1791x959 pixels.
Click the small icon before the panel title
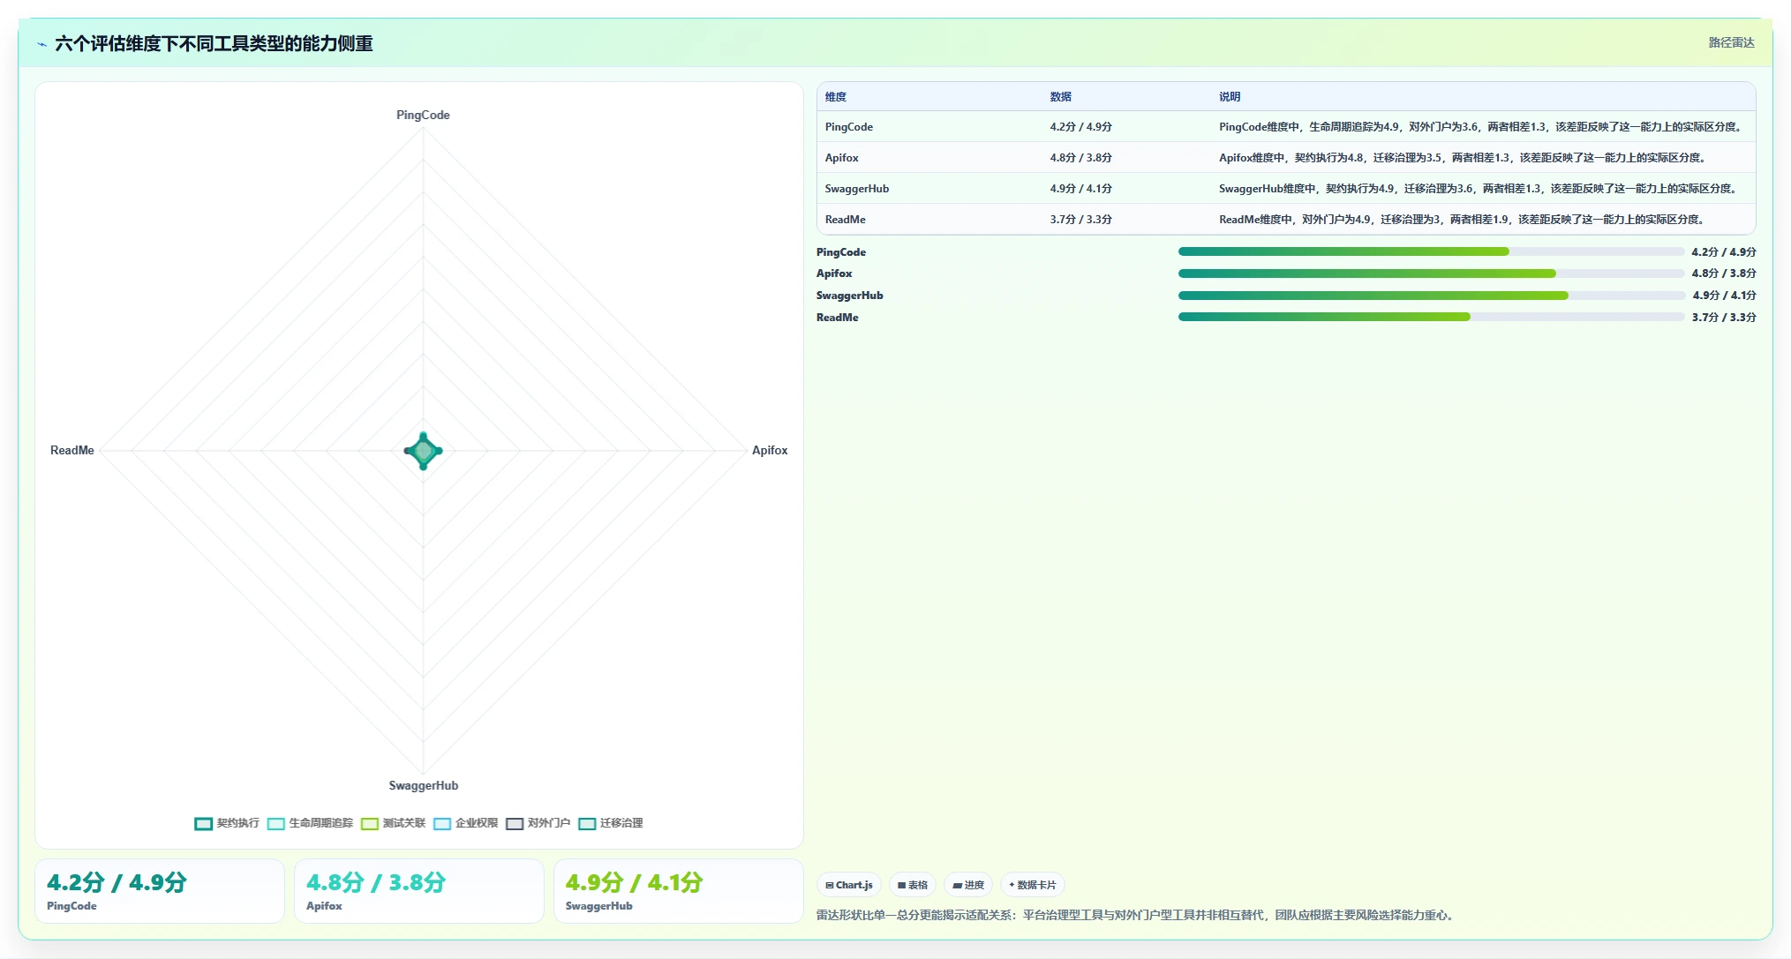(41, 43)
